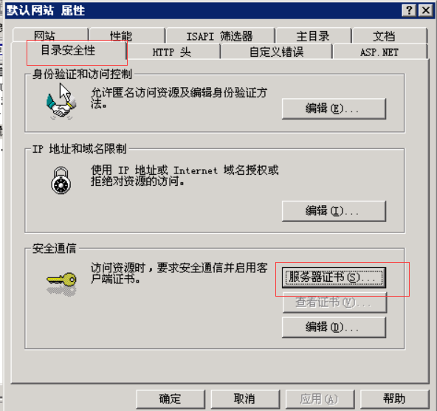Select the ISAPI 筛选器 tab

220,36
